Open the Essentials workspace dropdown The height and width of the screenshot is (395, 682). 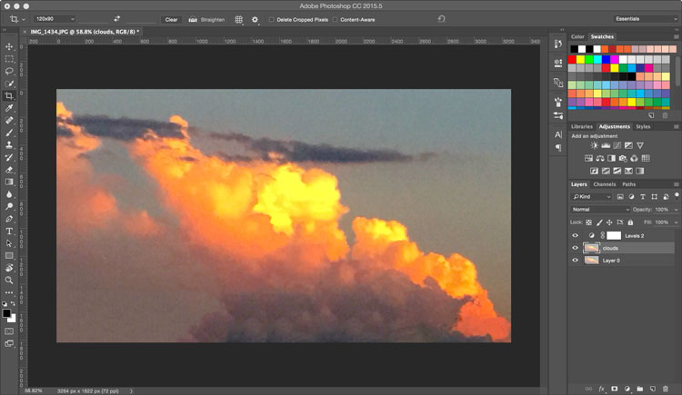pos(645,19)
